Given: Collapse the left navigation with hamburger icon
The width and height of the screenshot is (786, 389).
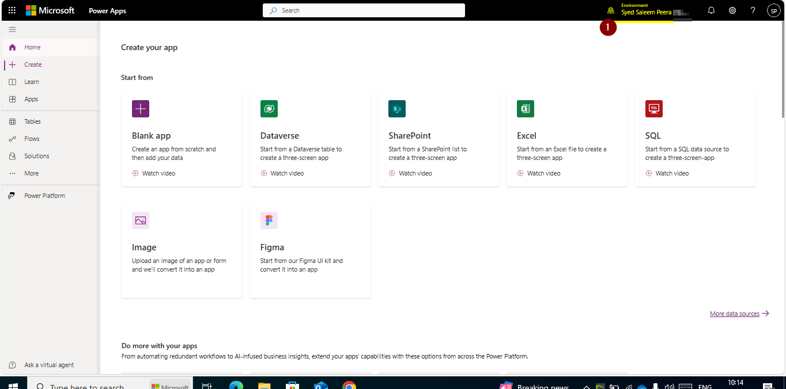Looking at the screenshot, I should (x=12, y=29).
